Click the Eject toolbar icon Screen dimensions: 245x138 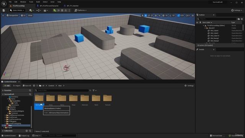[x=66, y=10]
